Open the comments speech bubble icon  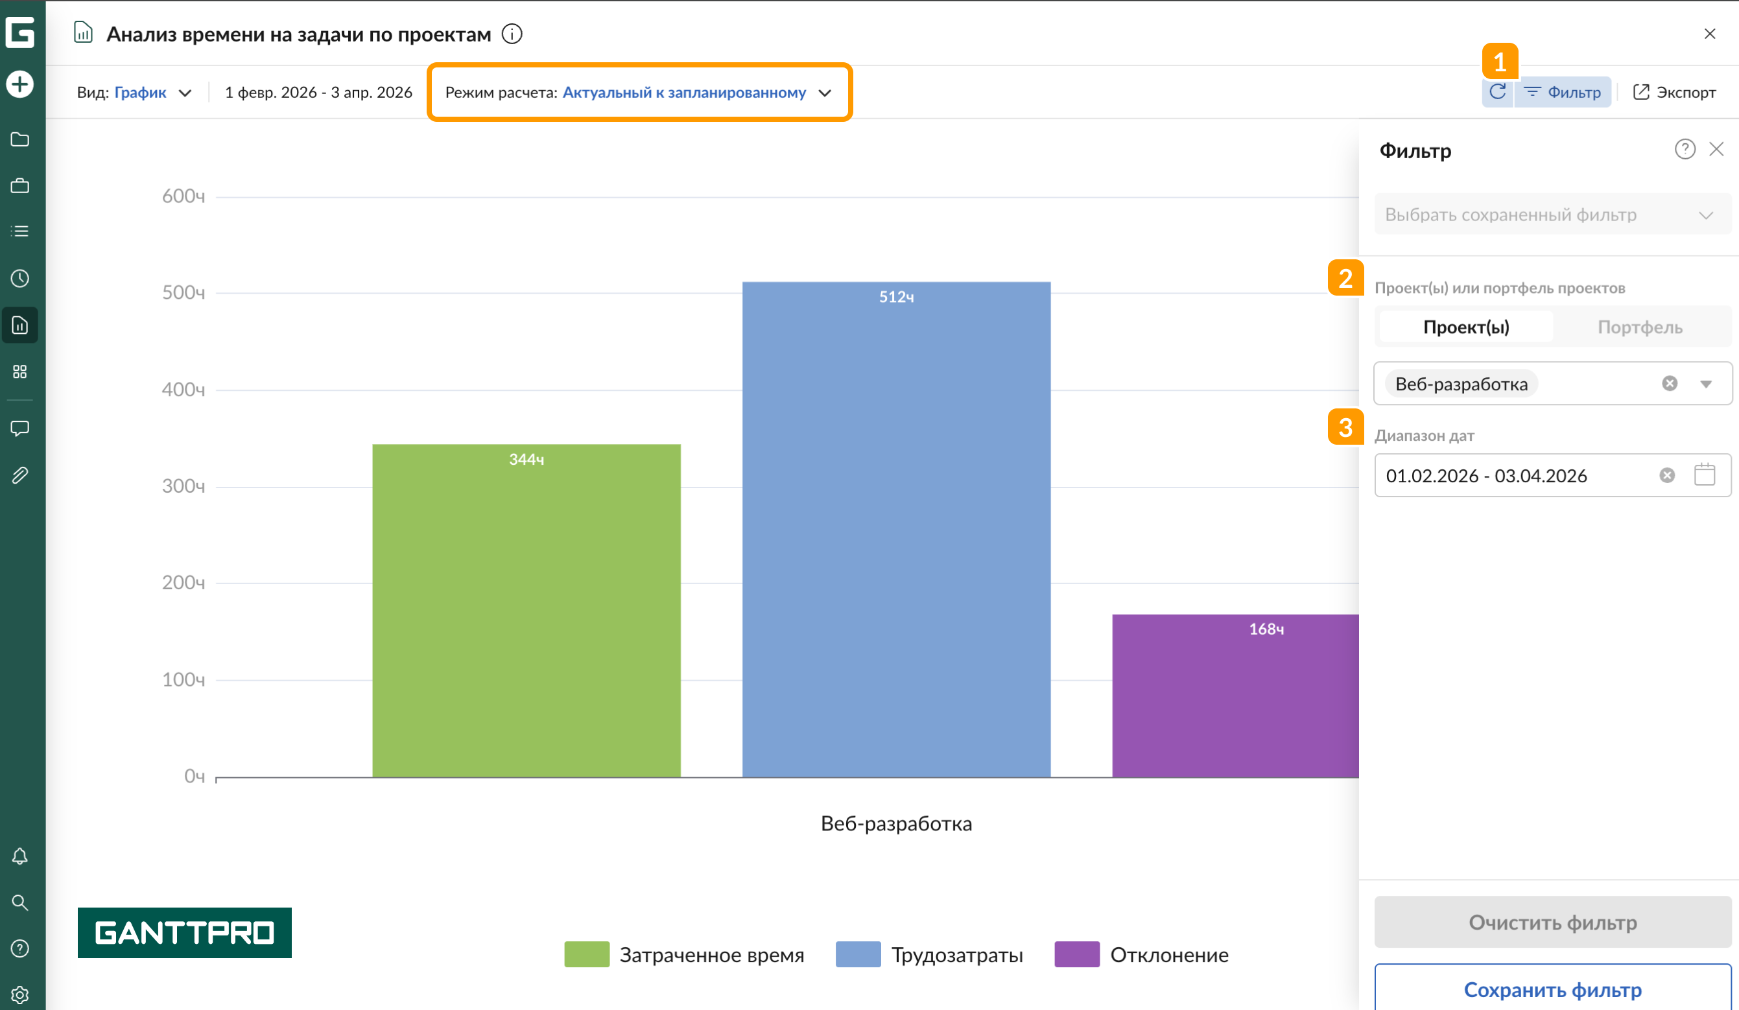20,429
